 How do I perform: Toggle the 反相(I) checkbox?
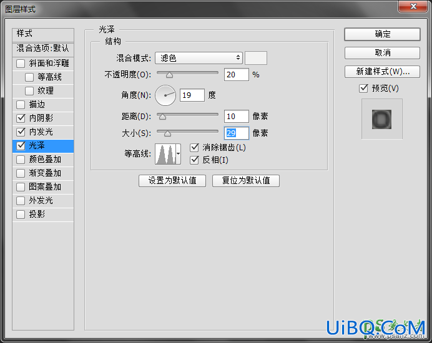coord(195,160)
